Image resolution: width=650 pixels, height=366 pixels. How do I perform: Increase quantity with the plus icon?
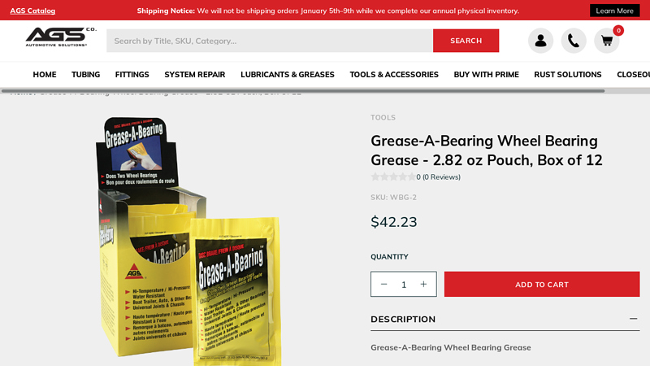tap(423, 284)
